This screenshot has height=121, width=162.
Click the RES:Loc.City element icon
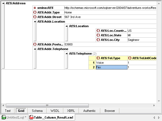pos(98,40)
